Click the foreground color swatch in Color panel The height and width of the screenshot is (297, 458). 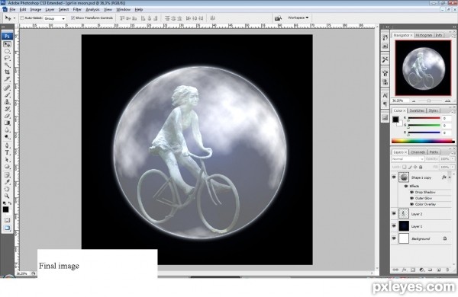pos(395,120)
